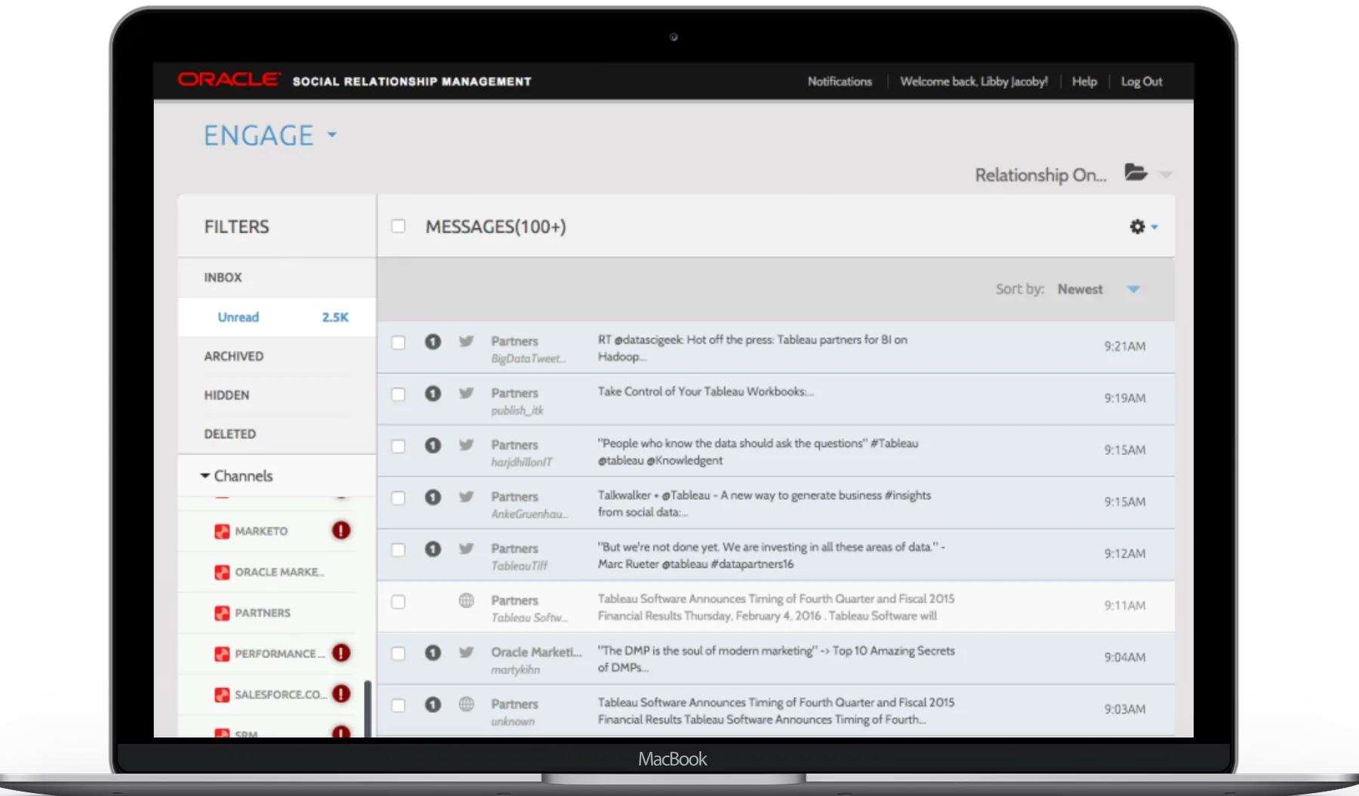This screenshot has height=796, width=1359.
Task: Open Notifications in the top bar
Action: [840, 82]
